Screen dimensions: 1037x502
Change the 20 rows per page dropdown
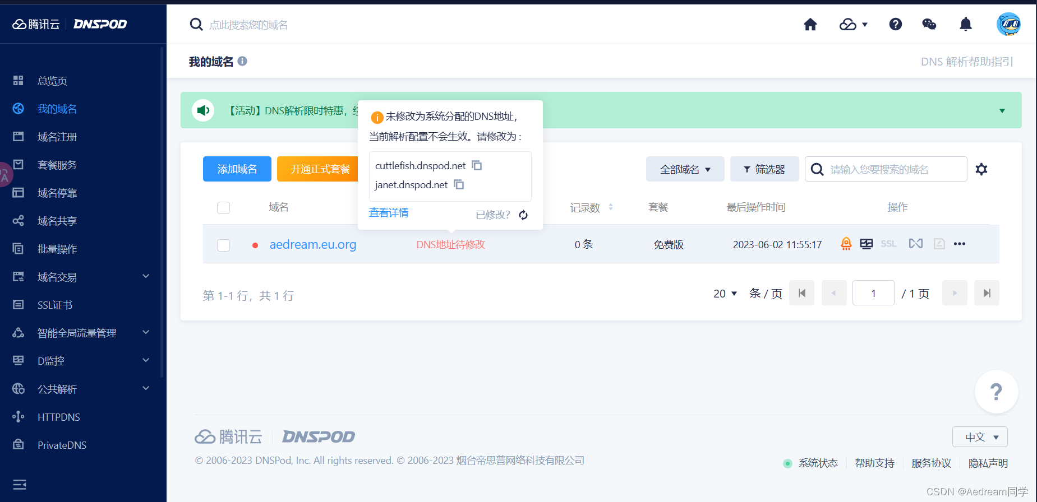point(725,294)
